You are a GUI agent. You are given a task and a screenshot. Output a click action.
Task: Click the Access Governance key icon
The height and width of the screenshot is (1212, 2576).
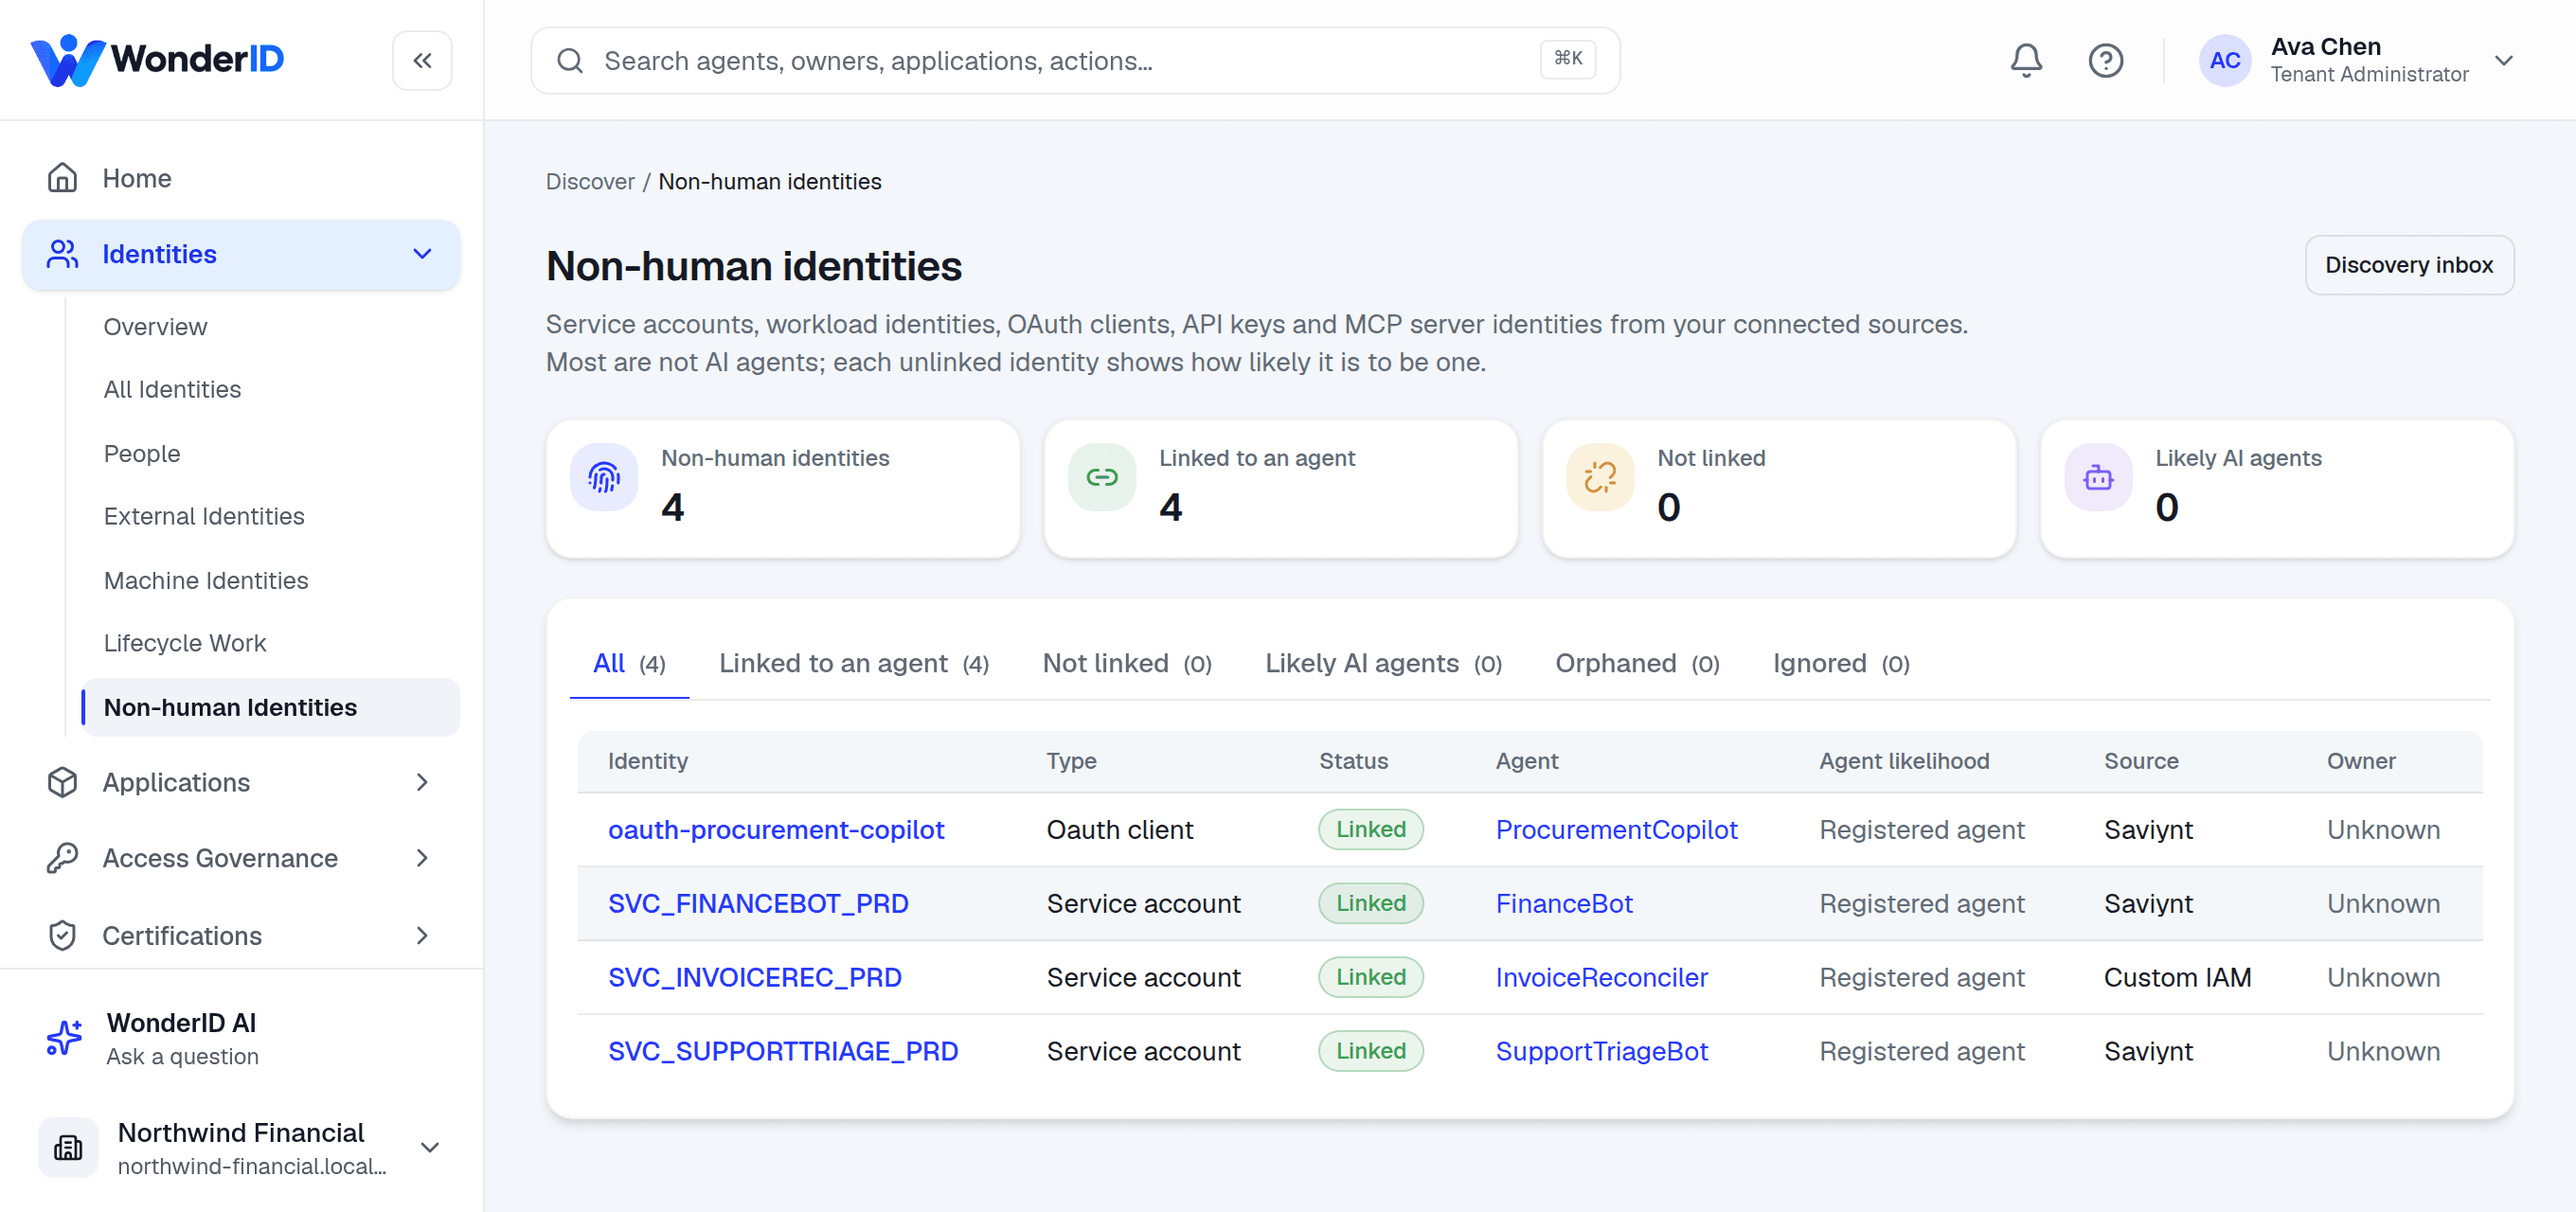[x=62, y=858]
